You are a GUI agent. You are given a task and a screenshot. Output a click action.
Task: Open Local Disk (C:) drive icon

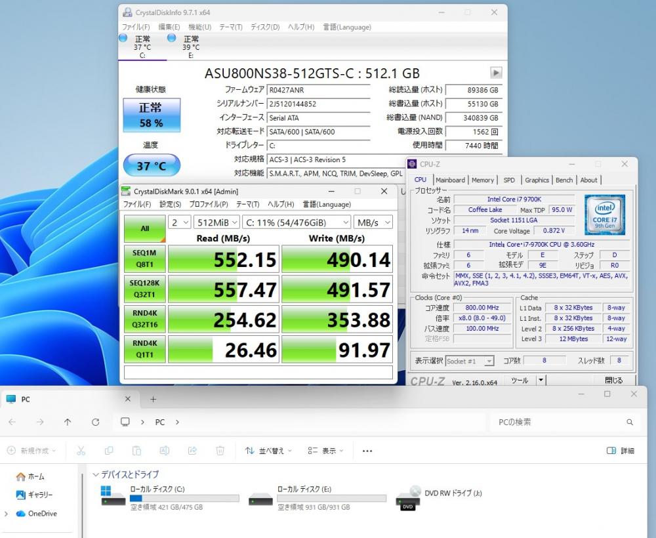click(x=112, y=496)
